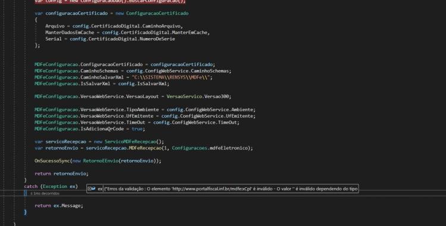The image size is (446, 226).
Task: Expand the ex exception datatip plus box
Action: pos(89,189)
